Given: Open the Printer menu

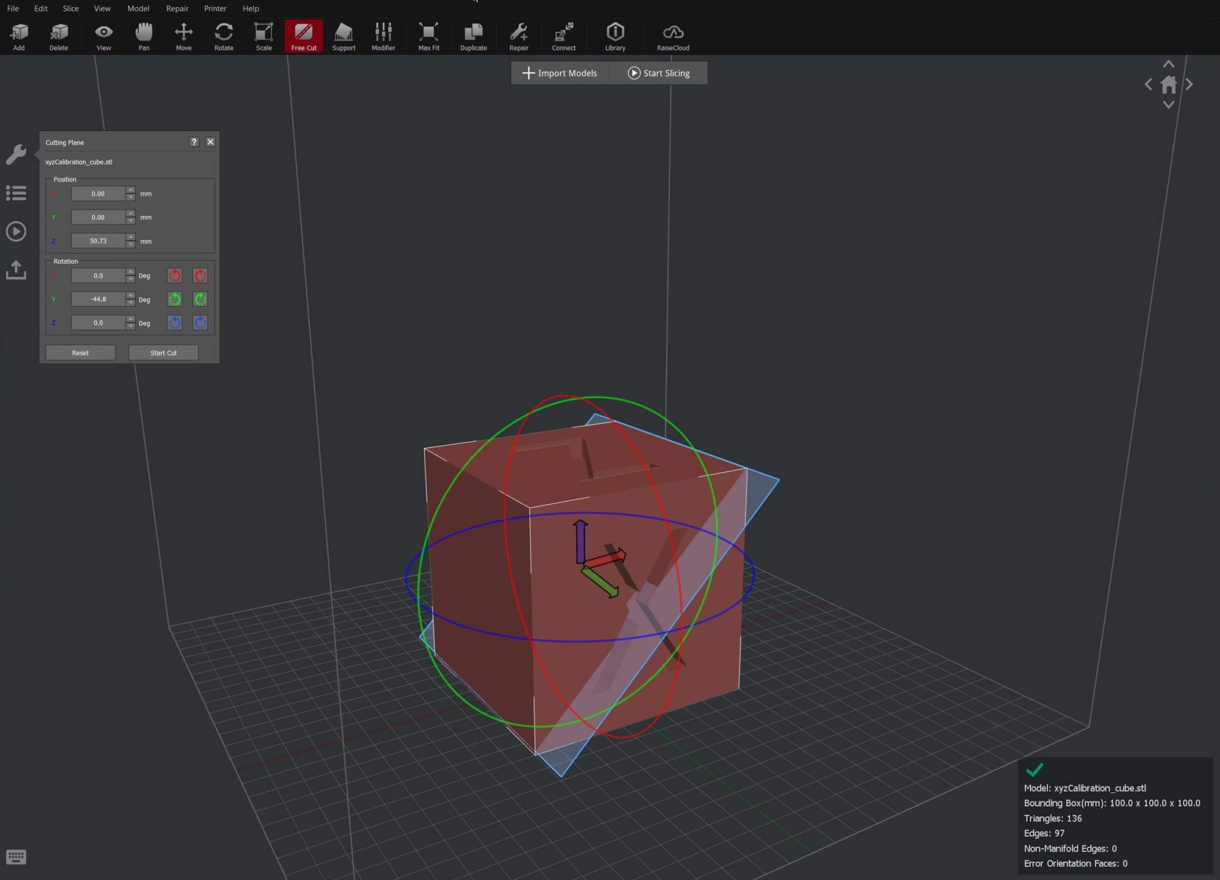Looking at the screenshot, I should tap(214, 8).
